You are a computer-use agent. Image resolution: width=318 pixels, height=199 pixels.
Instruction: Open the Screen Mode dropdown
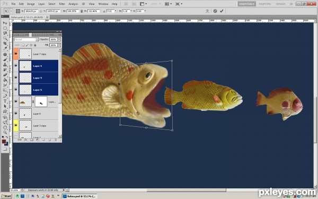179,4
